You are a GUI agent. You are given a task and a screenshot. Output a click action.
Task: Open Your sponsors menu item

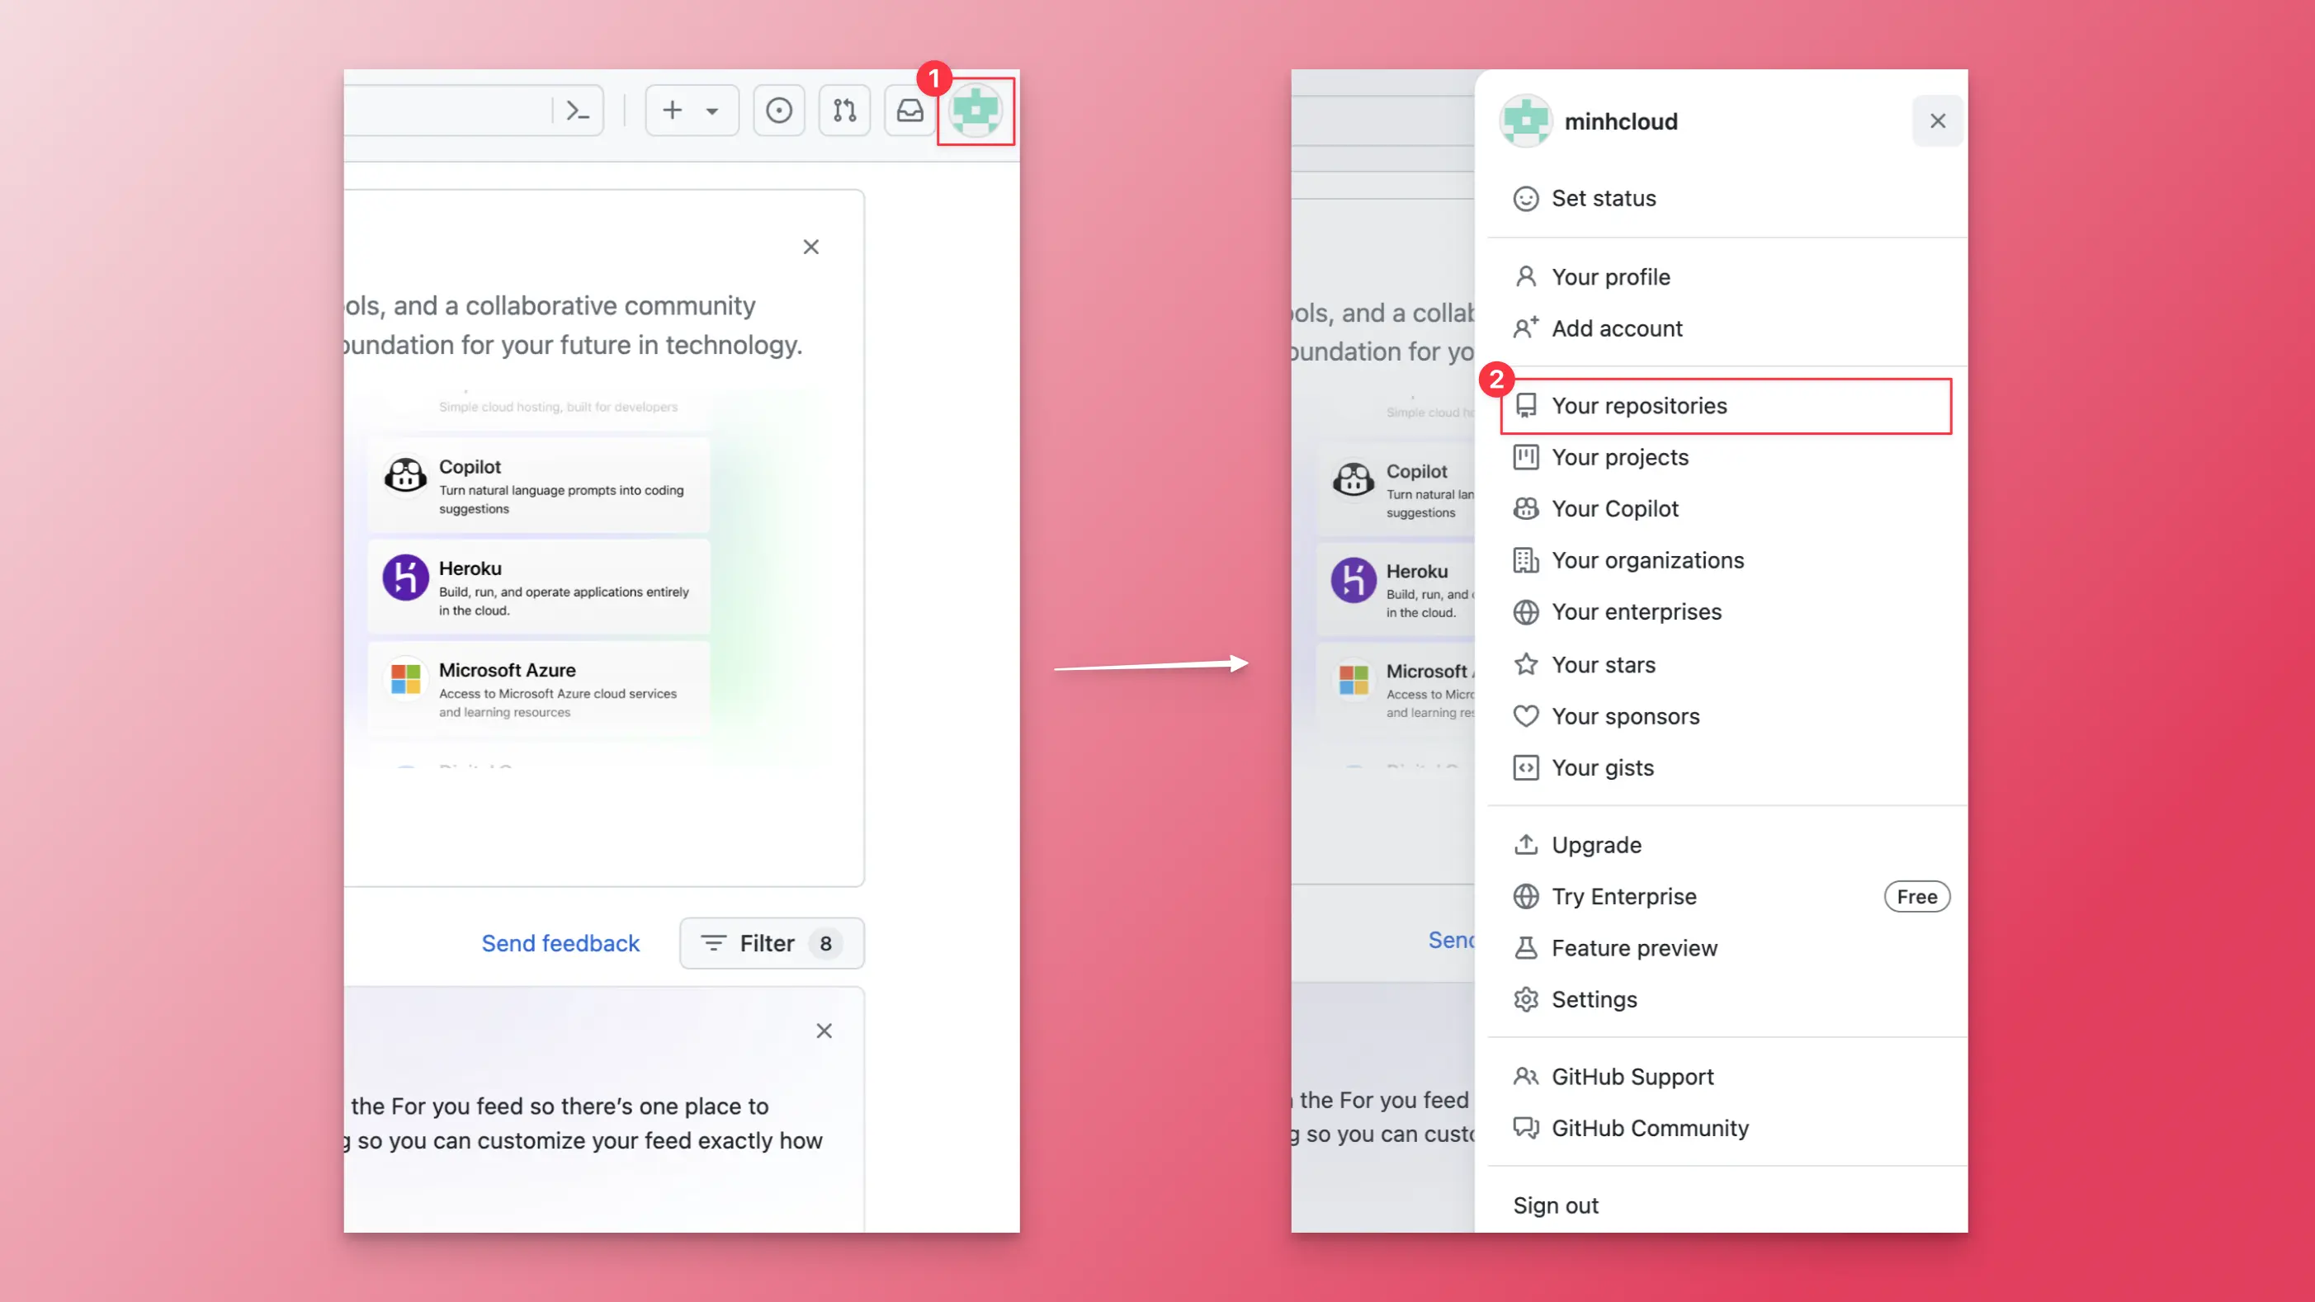pos(1726,717)
